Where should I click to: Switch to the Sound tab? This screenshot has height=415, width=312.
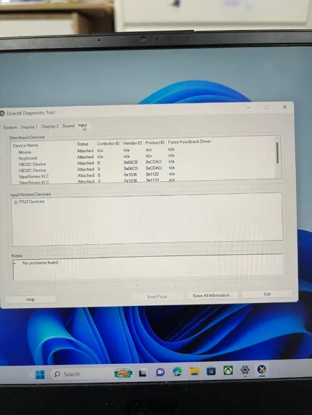[x=68, y=126]
